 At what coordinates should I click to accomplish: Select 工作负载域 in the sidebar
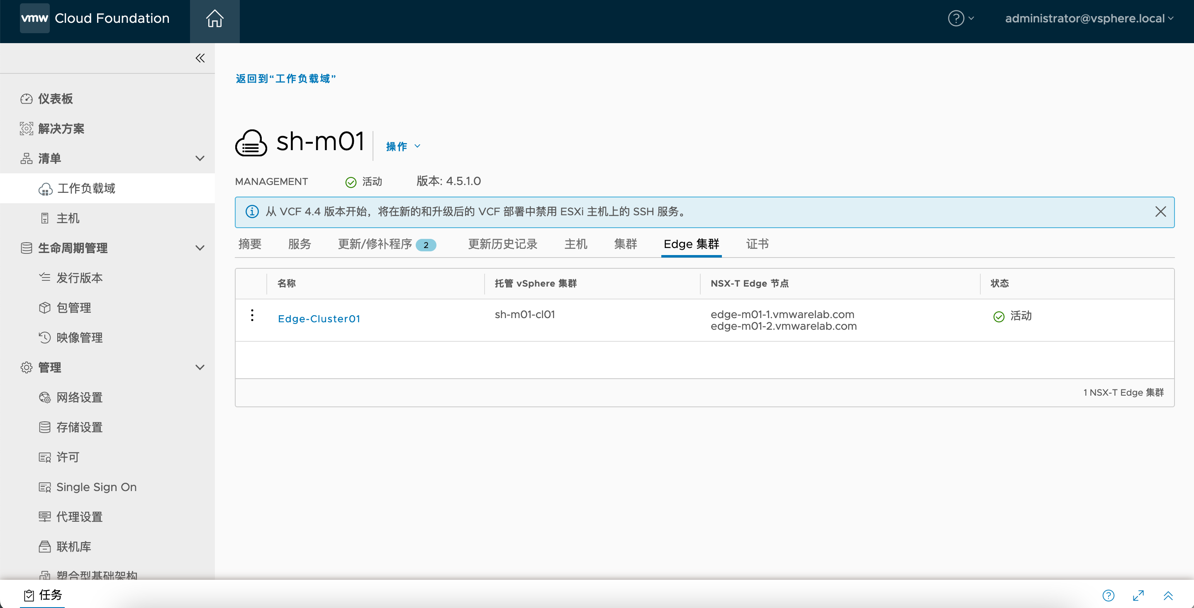(86, 189)
